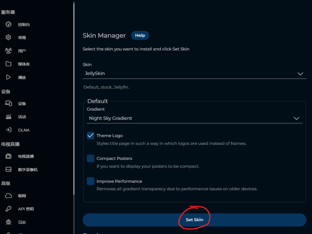The height and width of the screenshot is (234, 312).
Task: Open the dashboard gauge icon 控制台
Action: 8,24
